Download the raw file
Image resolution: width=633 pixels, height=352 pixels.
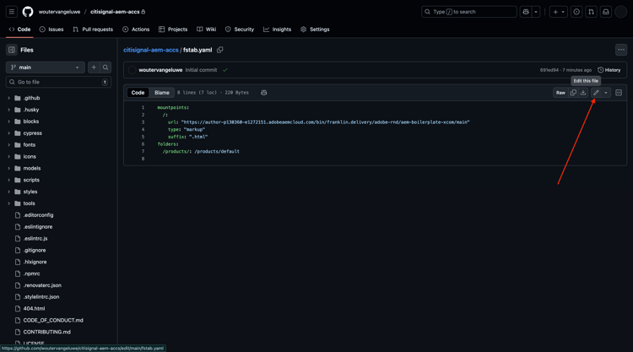coord(583,93)
